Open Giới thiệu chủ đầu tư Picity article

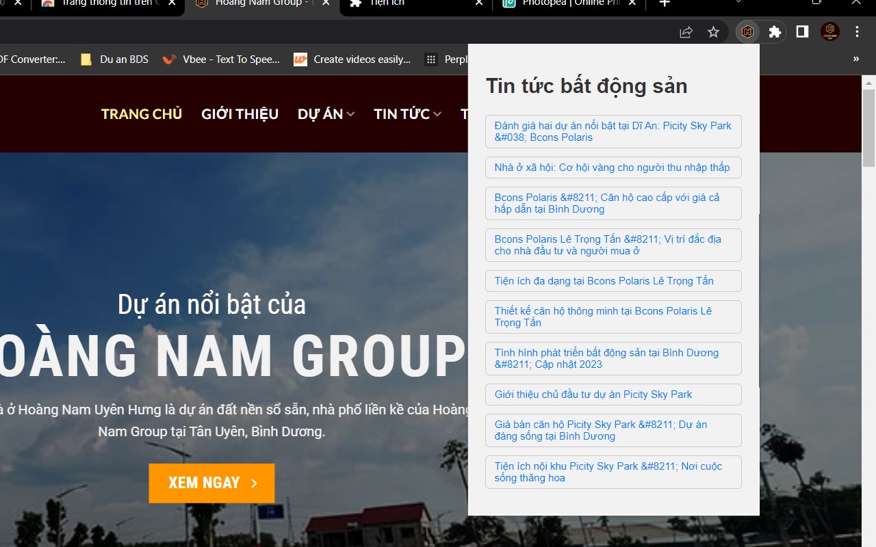pyautogui.click(x=613, y=395)
